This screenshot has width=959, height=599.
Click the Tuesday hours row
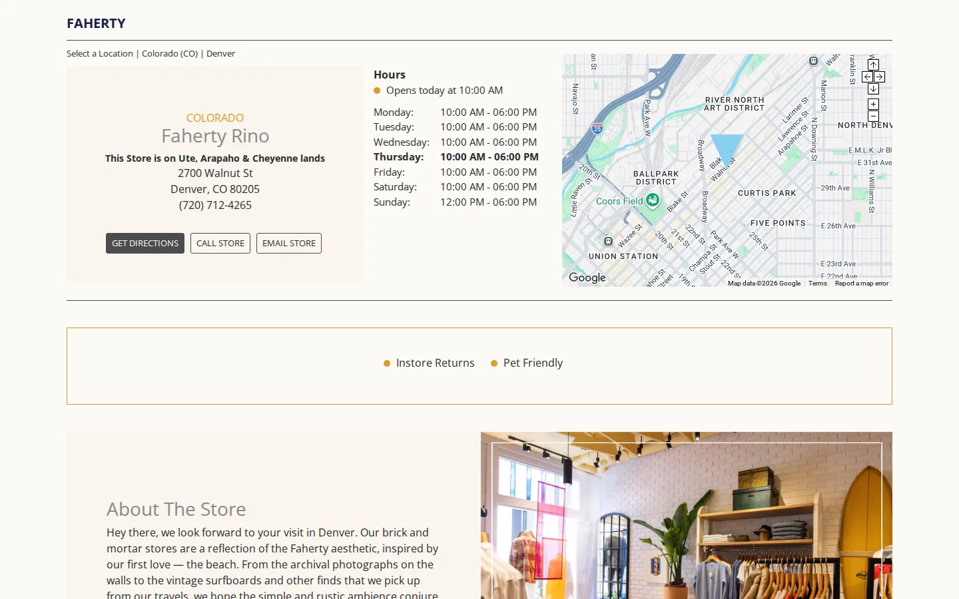point(456,127)
